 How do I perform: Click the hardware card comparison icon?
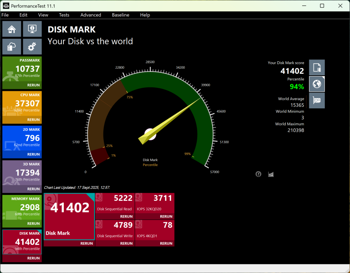coord(317,101)
